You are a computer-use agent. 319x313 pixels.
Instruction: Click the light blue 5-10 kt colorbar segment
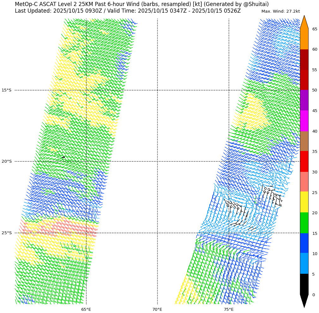pyautogui.click(x=304, y=263)
